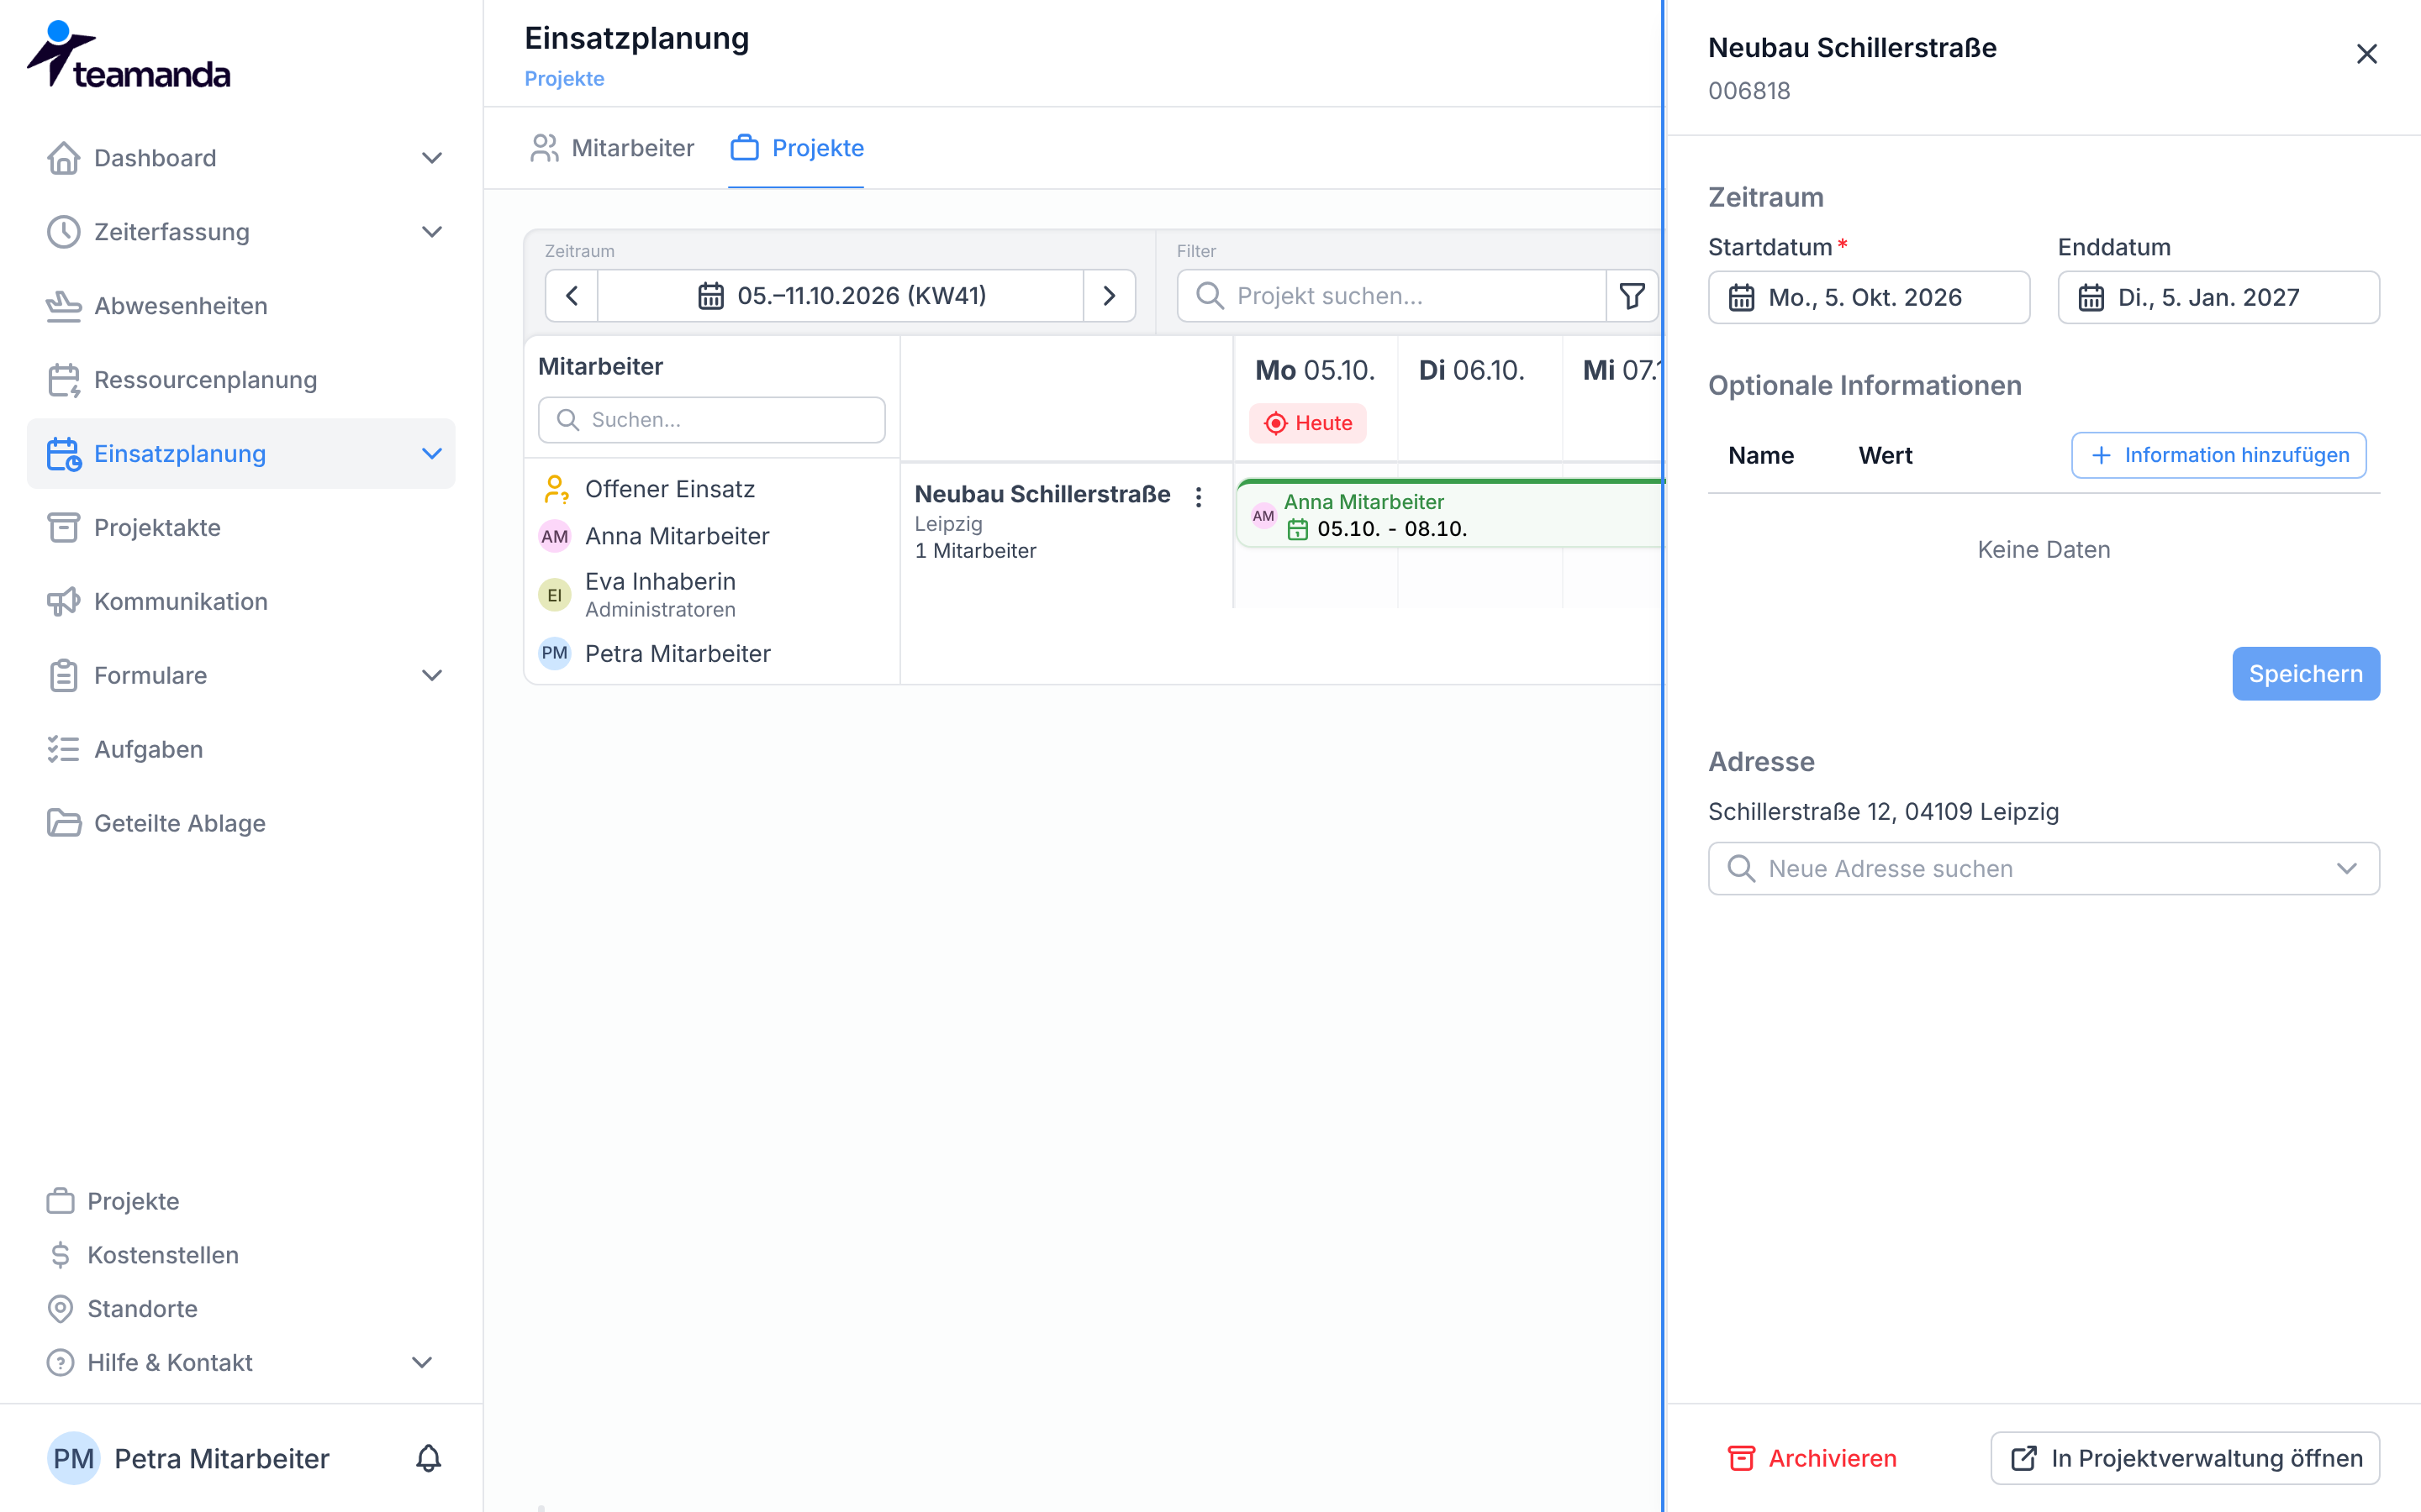Click the Speichern button
This screenshot has width=2421, height=1512.
tap(2305, 674)
